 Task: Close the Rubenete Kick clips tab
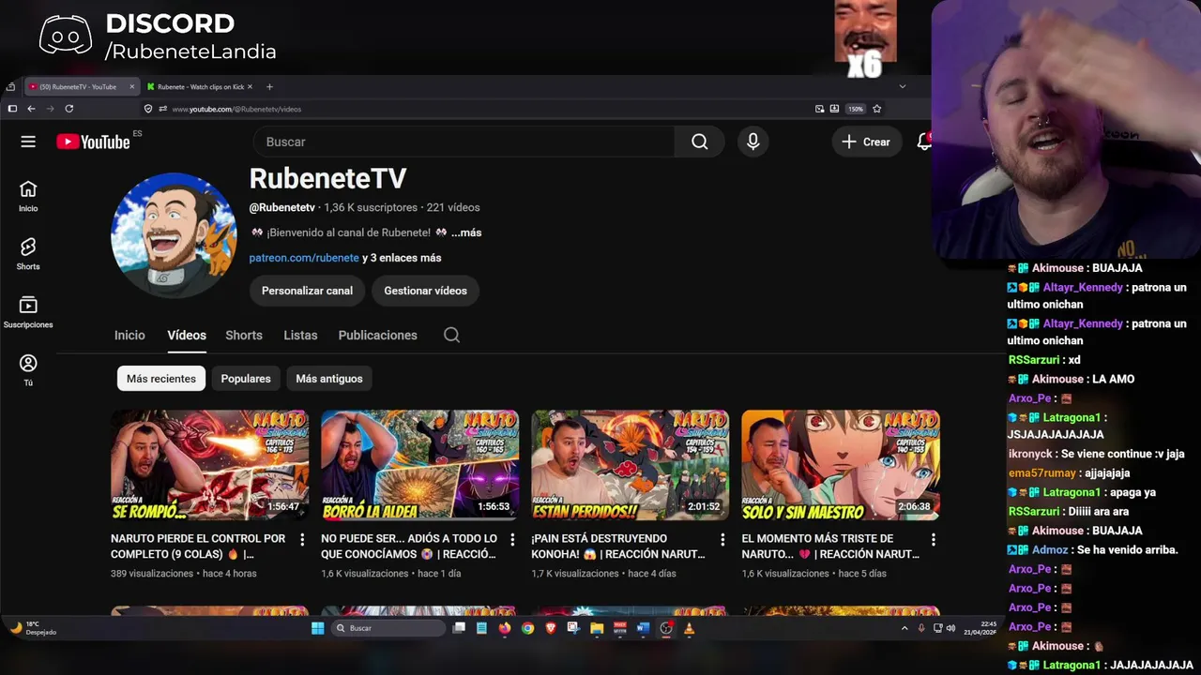250,86
